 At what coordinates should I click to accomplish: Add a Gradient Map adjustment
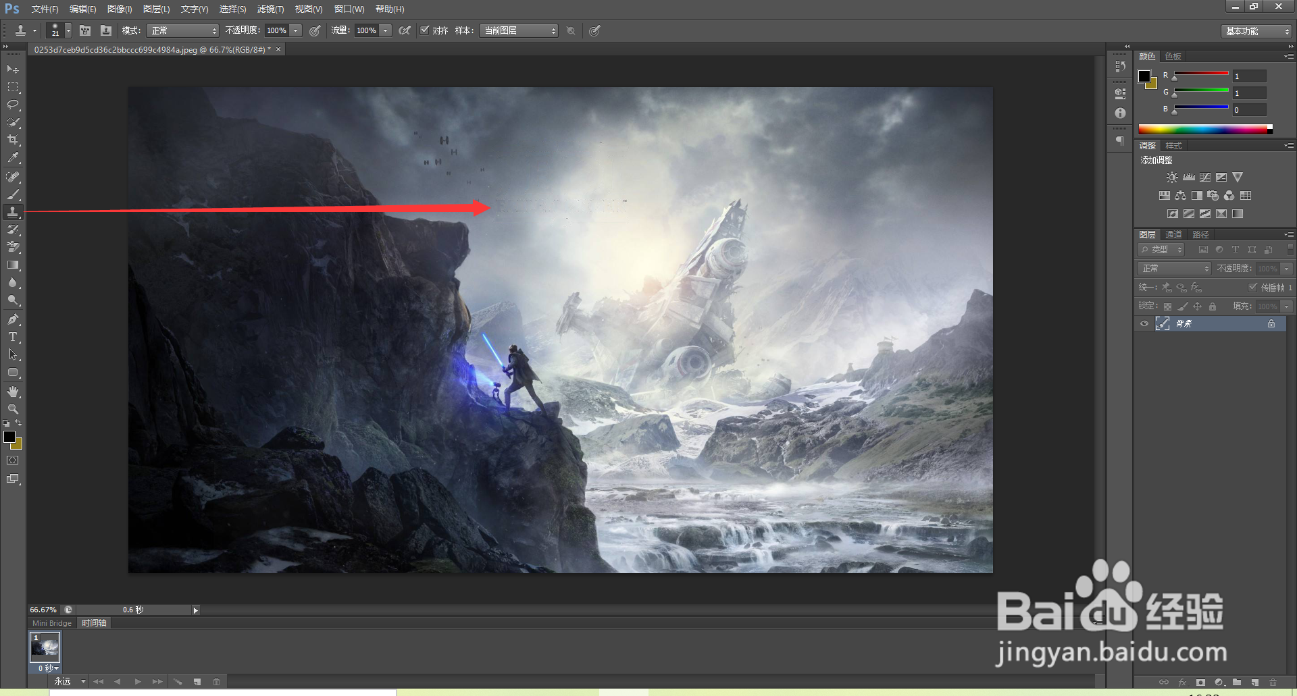pyautogui.click(x=1238, y=214)
